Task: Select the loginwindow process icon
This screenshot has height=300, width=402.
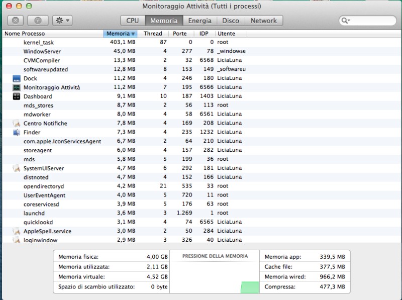Action: pyautogui.click(x=17, y=240)
